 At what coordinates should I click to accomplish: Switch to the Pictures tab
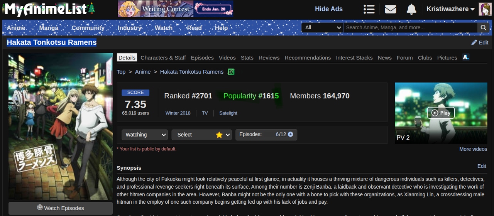click(447, 57)
